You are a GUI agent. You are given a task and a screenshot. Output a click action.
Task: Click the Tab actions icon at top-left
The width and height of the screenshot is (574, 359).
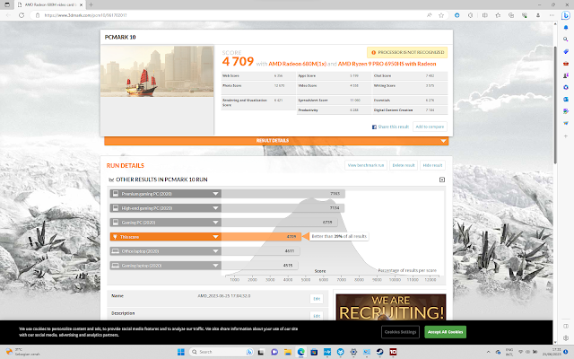[x=7, y=4]
